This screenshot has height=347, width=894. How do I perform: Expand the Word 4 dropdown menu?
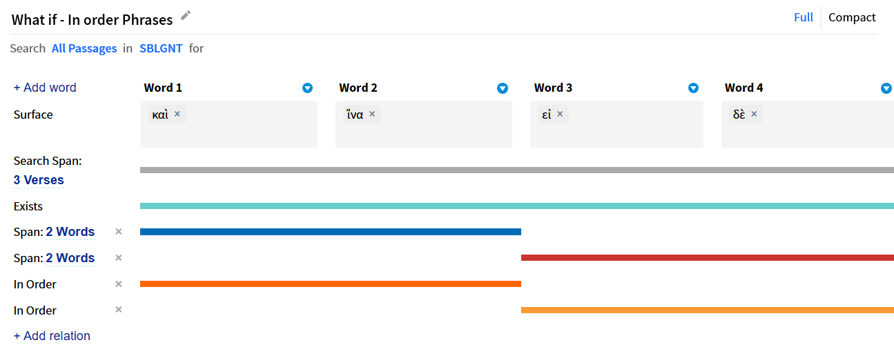point(886,88)
